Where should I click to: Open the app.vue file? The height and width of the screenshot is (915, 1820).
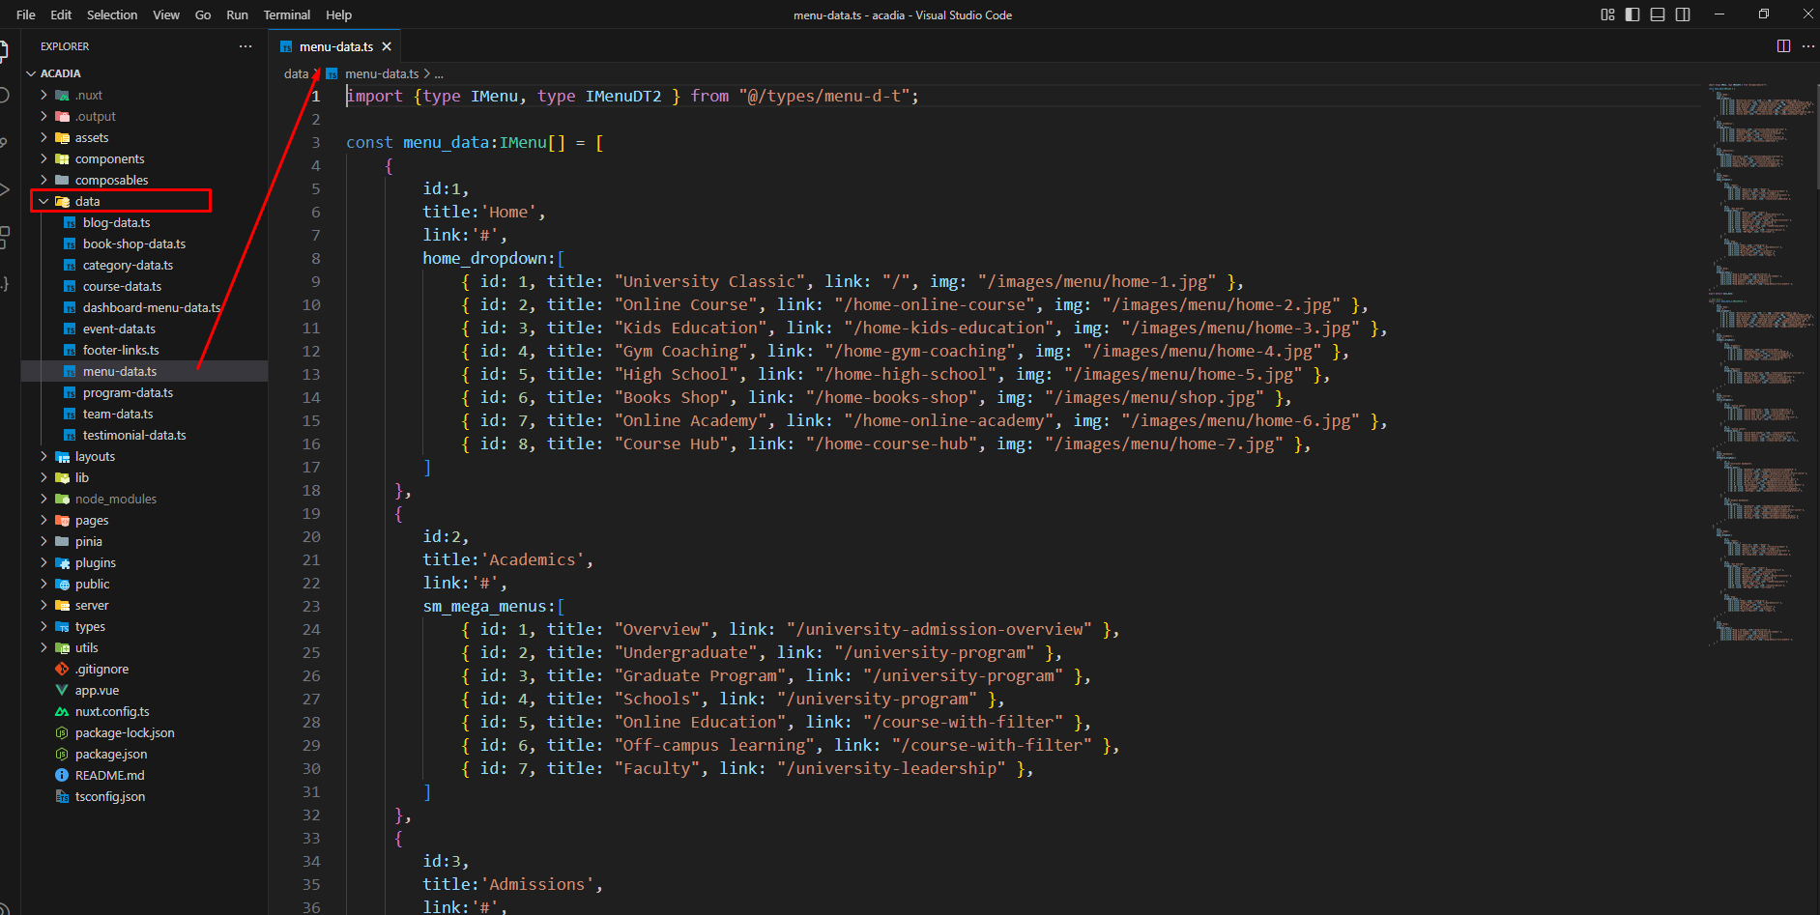coord(145,690)
